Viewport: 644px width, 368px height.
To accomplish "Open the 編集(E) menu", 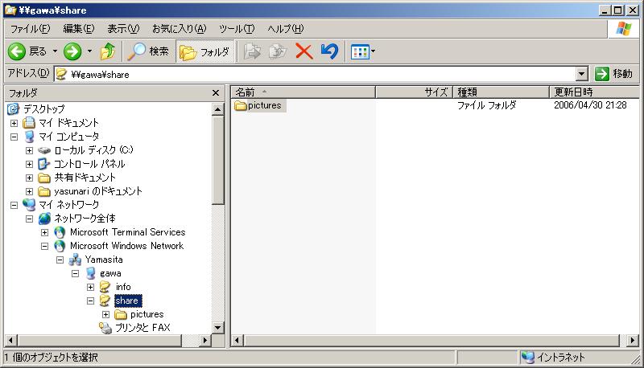I will click(x=78, y=29).
